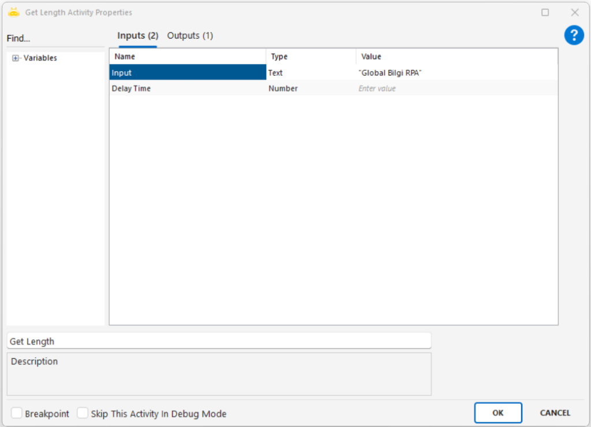Screen dimensions: 591x427
Task: Toggle Skip This Activity In Debug Mode
Action: pos(83,413)
